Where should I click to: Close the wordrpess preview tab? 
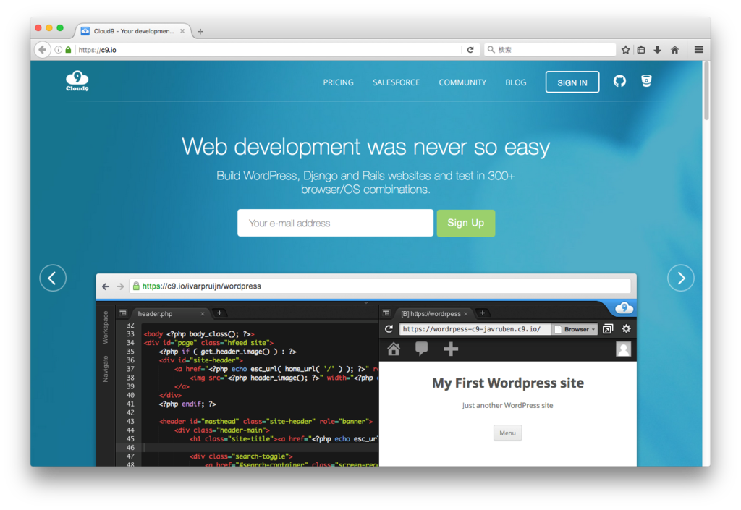click(x=465, y=313)
